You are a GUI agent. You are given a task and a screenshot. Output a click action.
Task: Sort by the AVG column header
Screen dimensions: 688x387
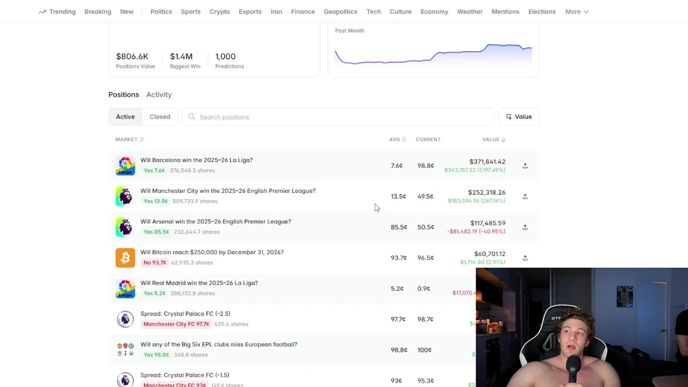398,139
